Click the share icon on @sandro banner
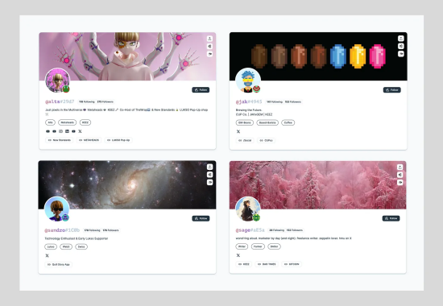443x306 pixels. 209,167
